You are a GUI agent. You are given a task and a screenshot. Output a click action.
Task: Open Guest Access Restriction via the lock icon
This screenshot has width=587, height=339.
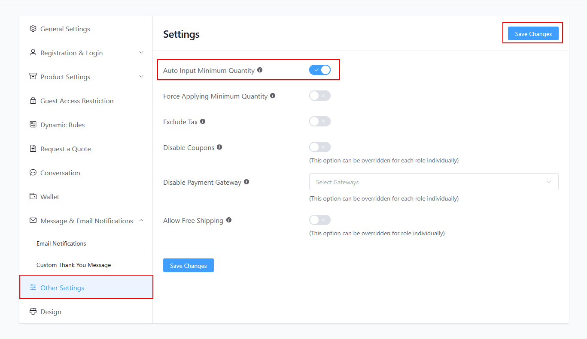[33, 100]
